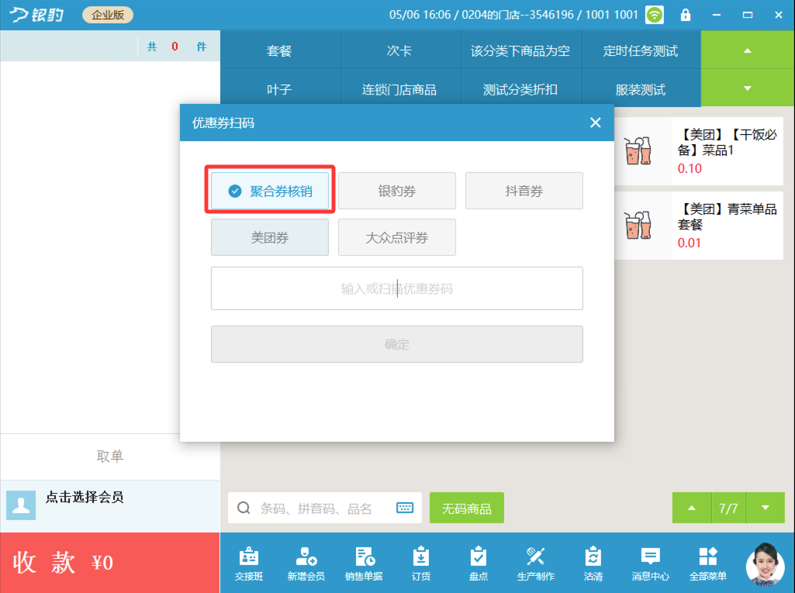Go to next product page arrow
795x593 pixels.
765,507
